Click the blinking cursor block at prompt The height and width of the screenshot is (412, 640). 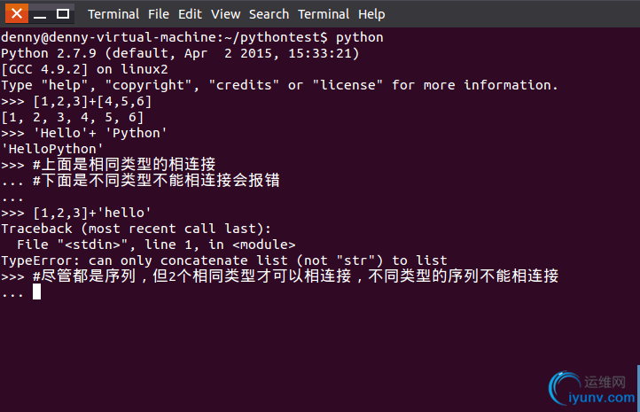coord(36,292)
